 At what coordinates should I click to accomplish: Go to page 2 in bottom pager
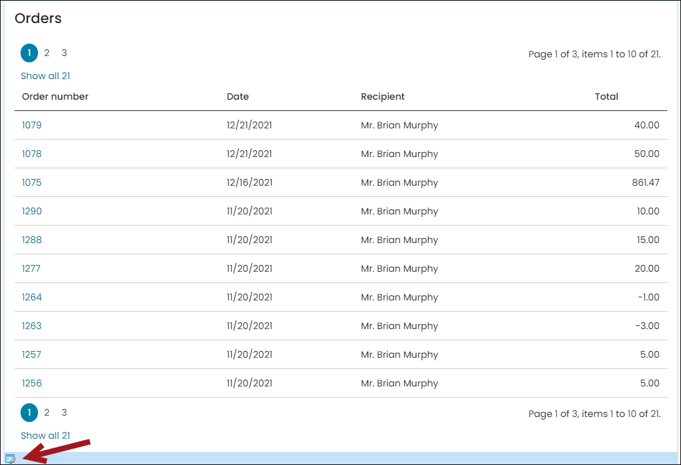pyautogui.click(x=47, y=413)
